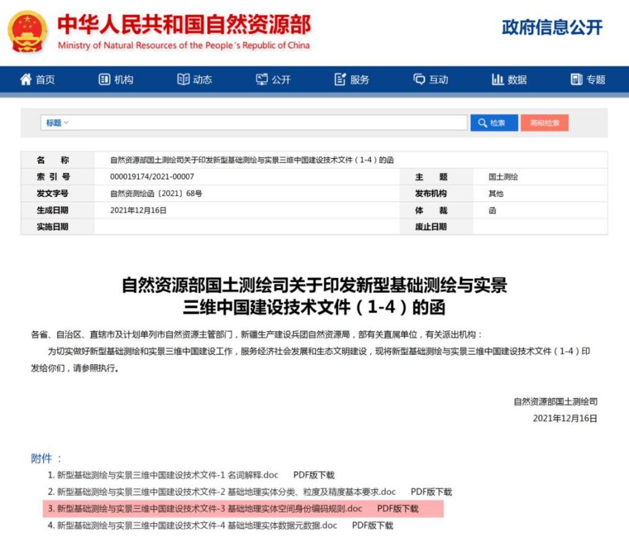Image resolution: width=629 pixels, height=547 pixels.
Task: Download attachment 2 基础地理实体分类 doc
Action: click(226, 492)
